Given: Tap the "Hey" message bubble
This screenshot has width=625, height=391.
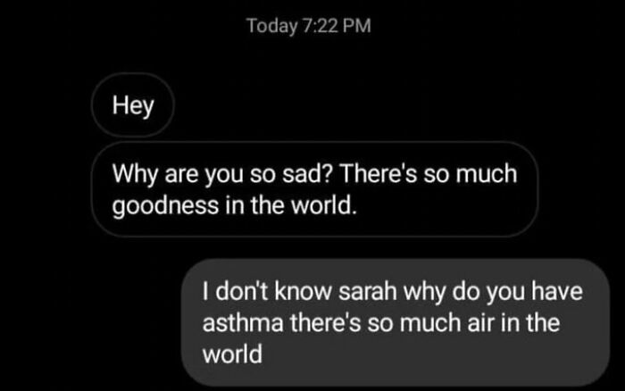Looking at the screenshot, I should (133, 105).
